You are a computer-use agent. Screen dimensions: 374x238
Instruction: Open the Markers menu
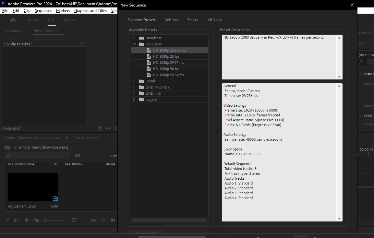(63, 11)
